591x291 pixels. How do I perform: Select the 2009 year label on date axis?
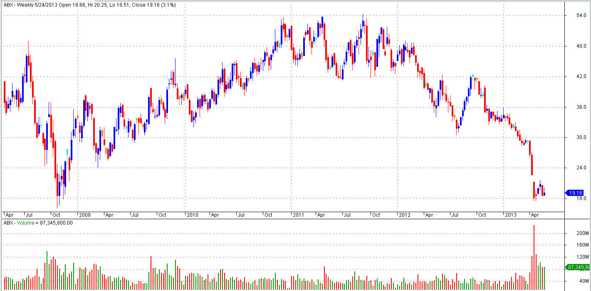[85, 215]
